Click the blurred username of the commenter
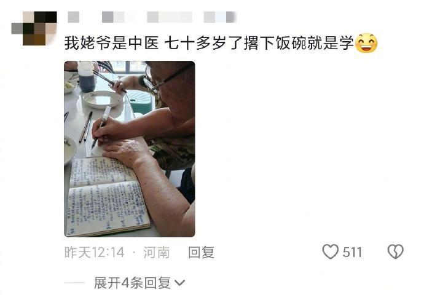The width and height of the screenshot is (424, 300). click(73, 17)
